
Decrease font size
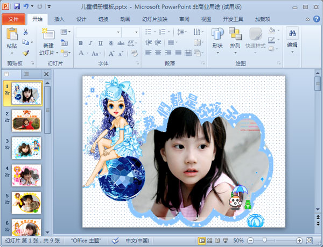(121, 54)
